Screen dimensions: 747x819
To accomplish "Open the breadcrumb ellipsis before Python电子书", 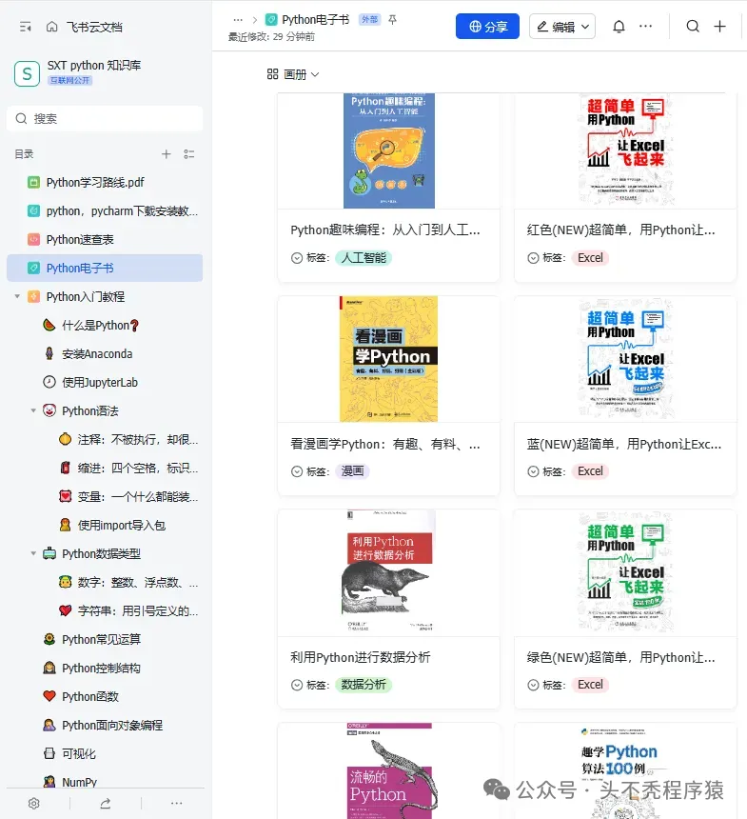I will (x=238, y=20).
